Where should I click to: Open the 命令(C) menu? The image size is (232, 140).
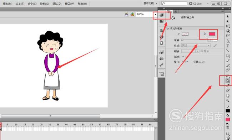pos(32,4)
